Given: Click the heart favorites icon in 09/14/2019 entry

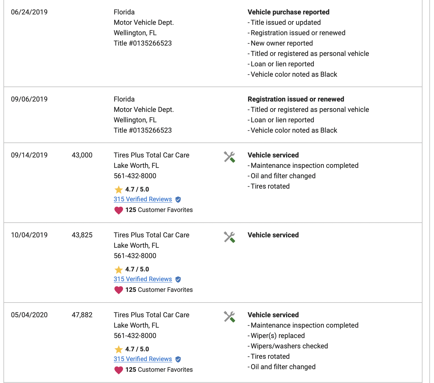Looking at the screenshot, I should click(119, 210).
